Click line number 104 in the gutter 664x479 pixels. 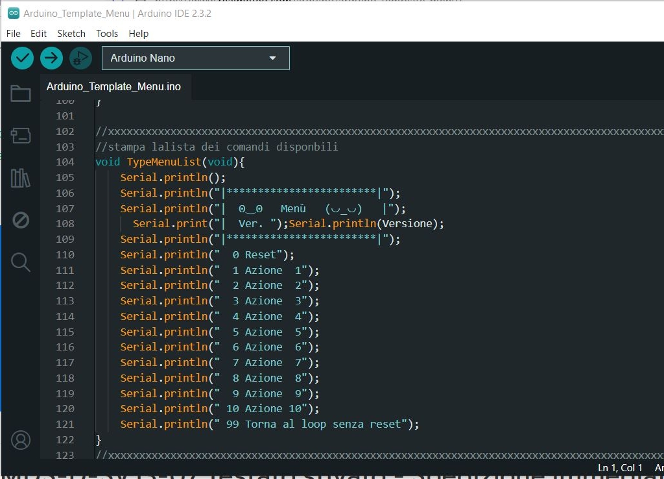click(x=65, y=162)
